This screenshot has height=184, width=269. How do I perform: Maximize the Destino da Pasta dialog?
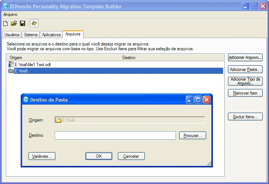(198, 100)
